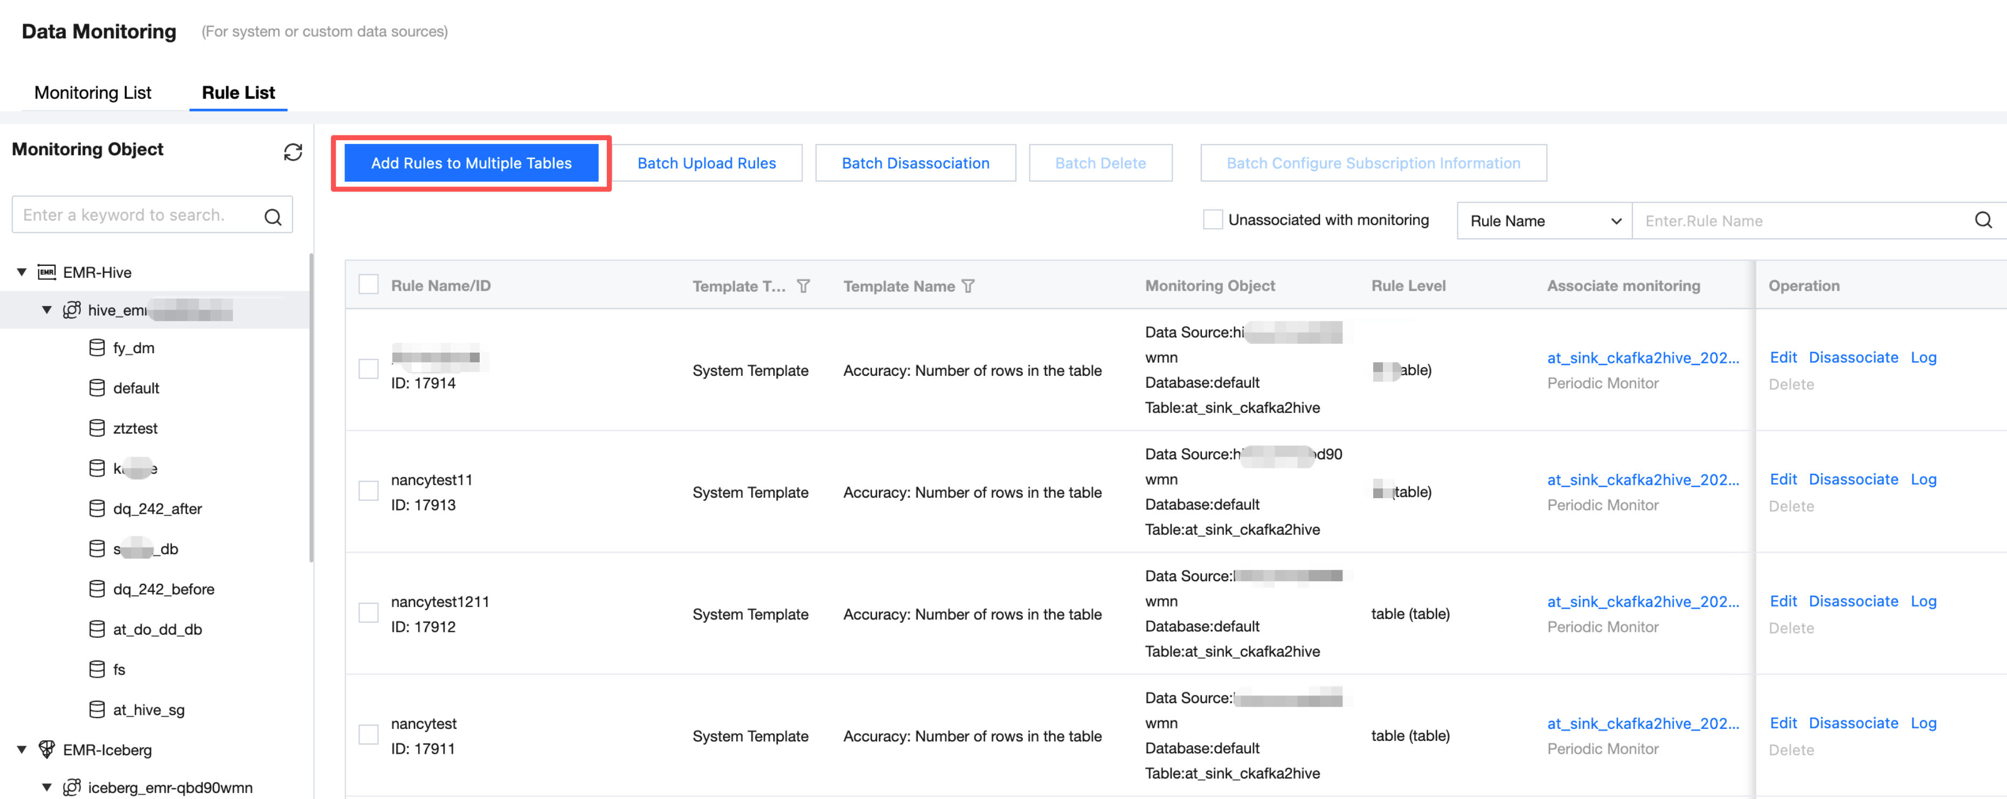Click Disassociate for rule ID 17912
The width and height of the screenshot is (2007, 799).
[x=1853, y=601]
